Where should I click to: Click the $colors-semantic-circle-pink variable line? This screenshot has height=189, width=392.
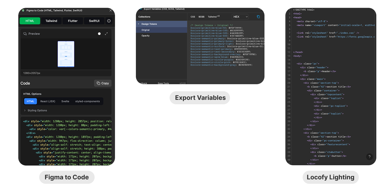point(218,62)
